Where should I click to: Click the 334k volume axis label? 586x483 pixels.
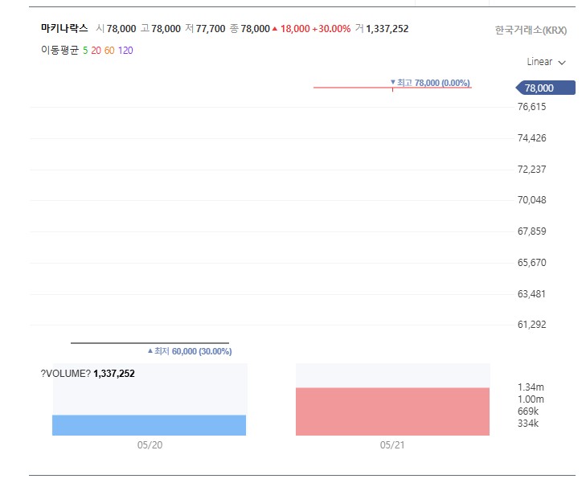(x=527, y=424)
